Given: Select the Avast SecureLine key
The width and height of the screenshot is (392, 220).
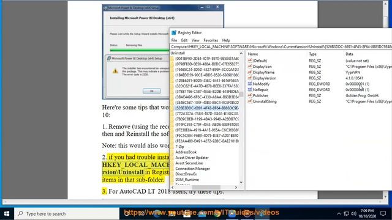Looking at the screenshot, I should point(189,163).
